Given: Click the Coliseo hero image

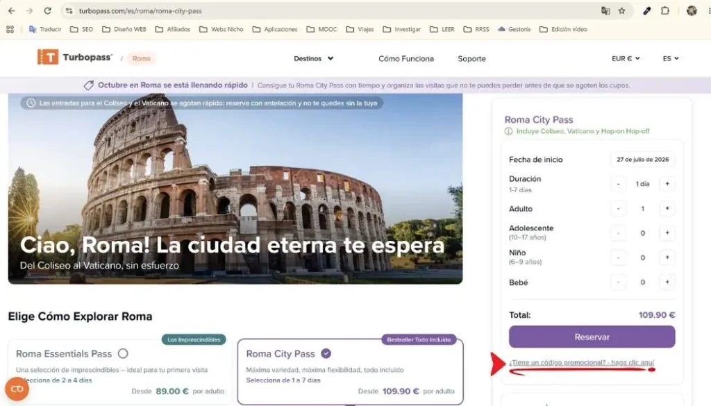Looking at the screenshot, I should (x=235, y=189).
